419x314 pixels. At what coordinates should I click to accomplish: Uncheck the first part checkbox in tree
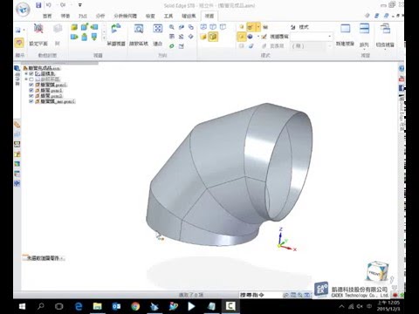click(x=31, y=85)
